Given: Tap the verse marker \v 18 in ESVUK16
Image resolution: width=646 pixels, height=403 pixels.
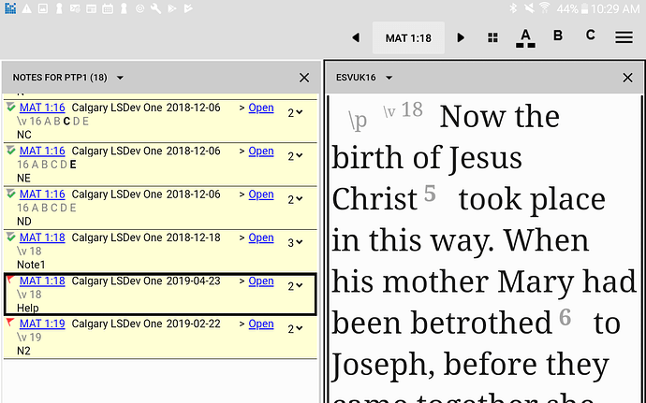Looking at the screenshot, I should pos(403,110).
